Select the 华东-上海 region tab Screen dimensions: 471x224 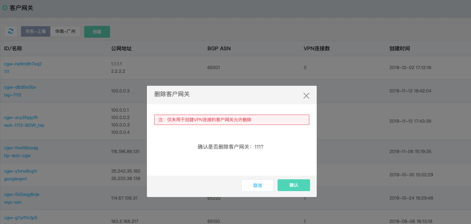coord(35,31)
